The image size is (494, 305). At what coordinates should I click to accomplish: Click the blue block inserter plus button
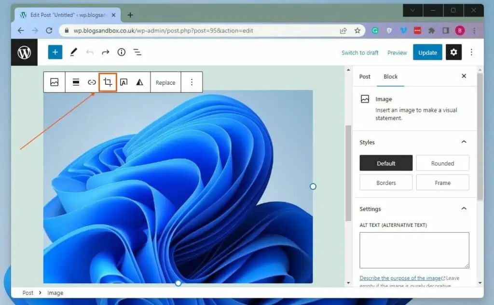(x=55, y=52)
